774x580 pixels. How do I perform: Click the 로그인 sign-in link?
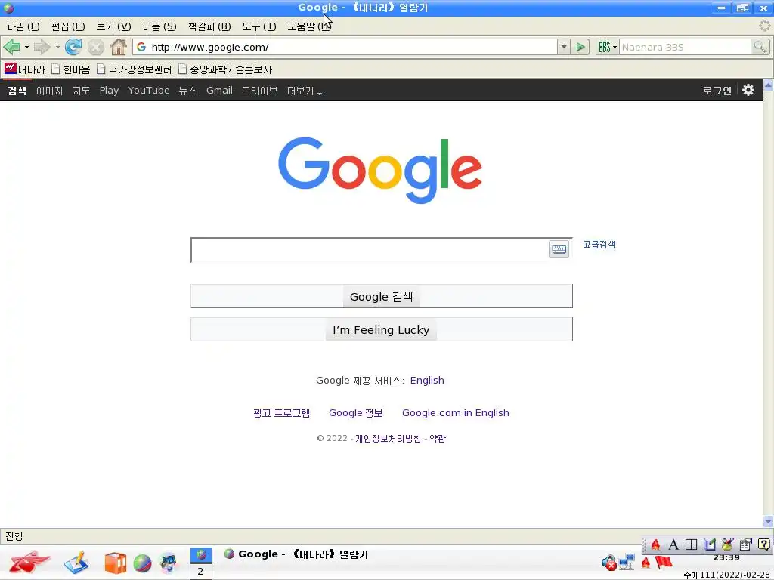pos(717,91)
